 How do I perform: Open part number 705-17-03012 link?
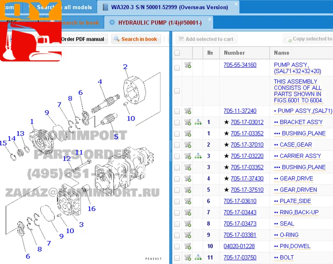247,122
